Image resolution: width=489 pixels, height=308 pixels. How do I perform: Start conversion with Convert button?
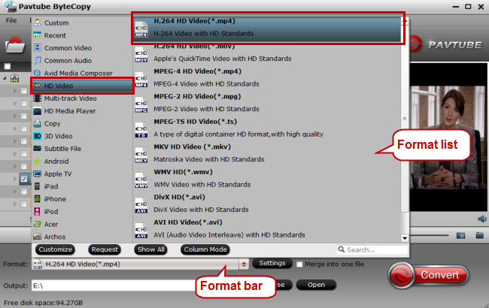429,275
